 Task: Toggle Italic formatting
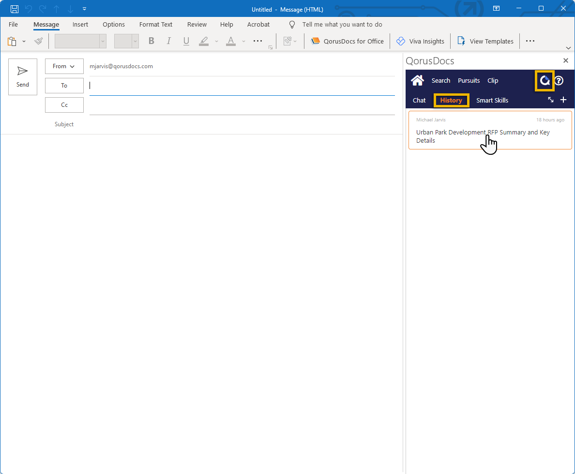pyautogui.click(x=169, y=41)
